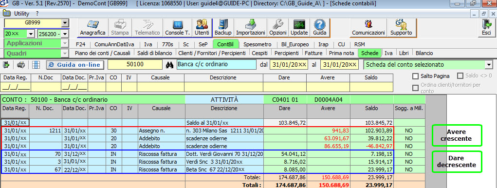
Task: Select the Dare value 54.041,12
Action: (x=285, y=154)
